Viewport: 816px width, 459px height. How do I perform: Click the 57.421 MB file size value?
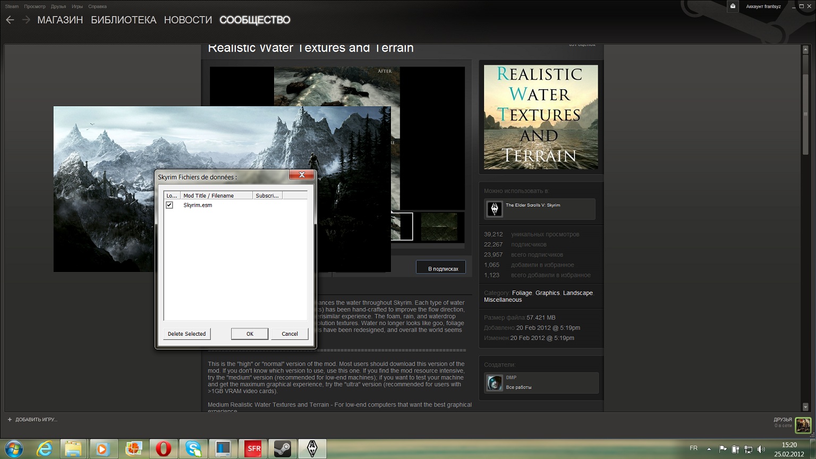click(541, 318)
